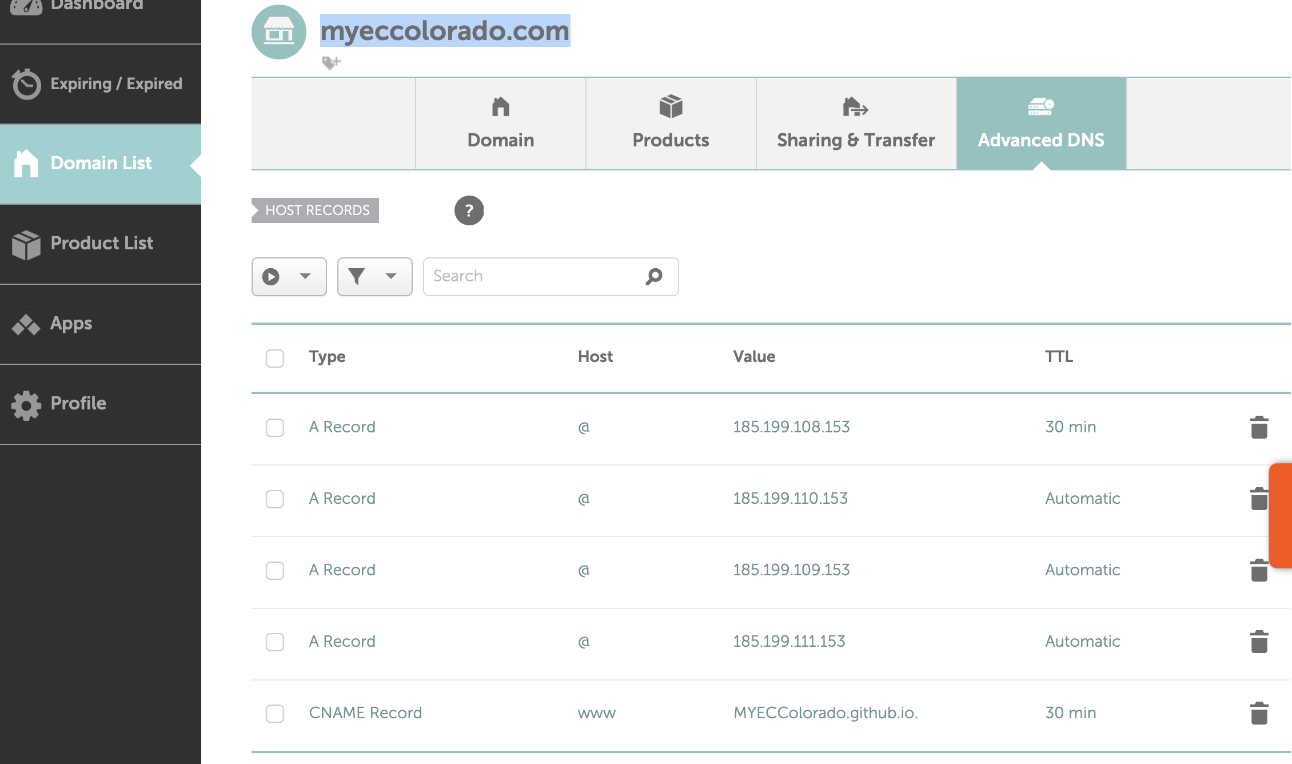Click the Host Records help question icon
Viewport: 1292px width, 764px height.
(469, 210)
